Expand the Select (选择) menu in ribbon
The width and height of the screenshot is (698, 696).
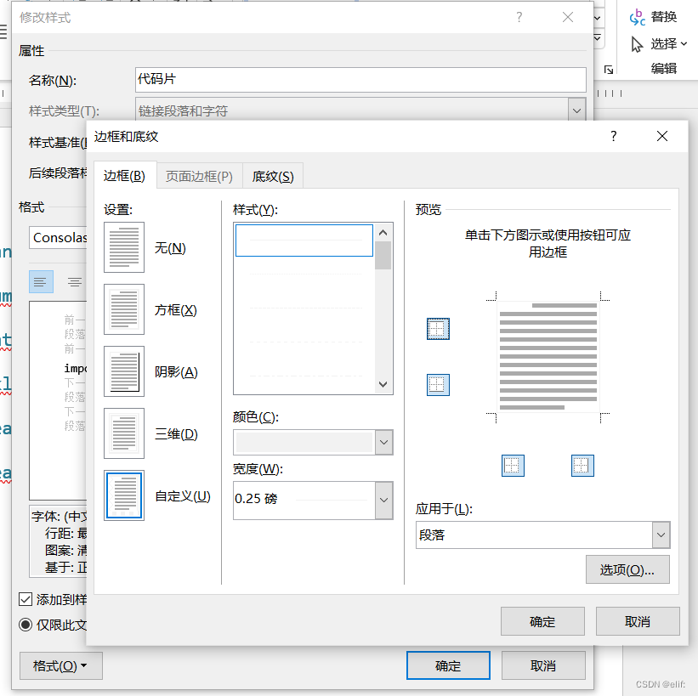(684, 43)
